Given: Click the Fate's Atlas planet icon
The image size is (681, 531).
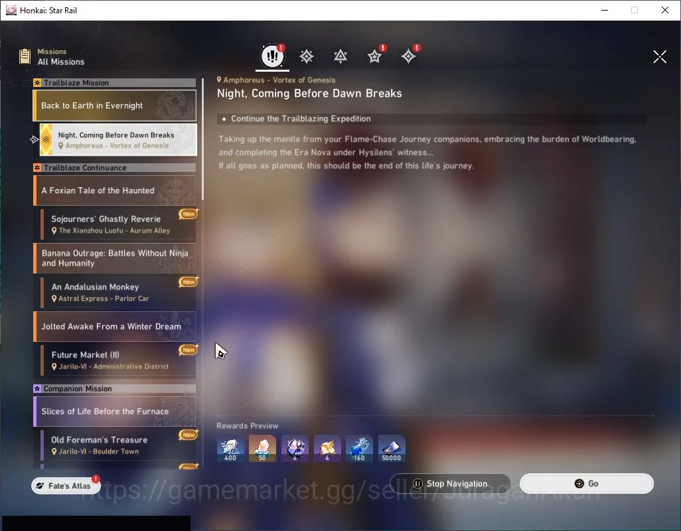Looking at the screenshot, I should [x=40, y=486].
